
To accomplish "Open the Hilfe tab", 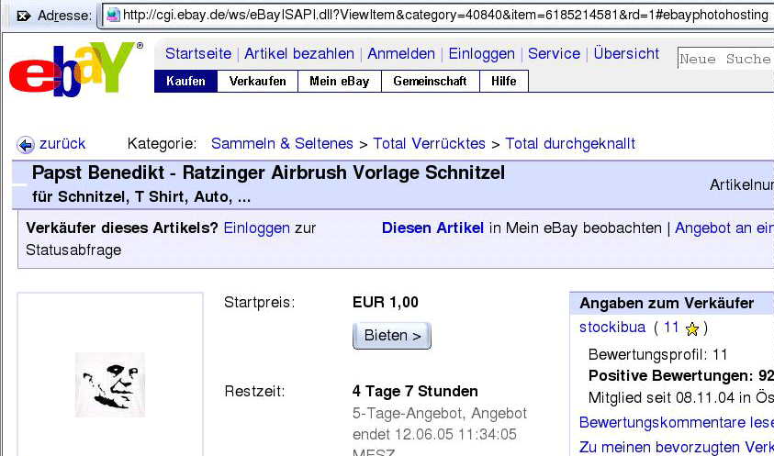I will point(504,81).
